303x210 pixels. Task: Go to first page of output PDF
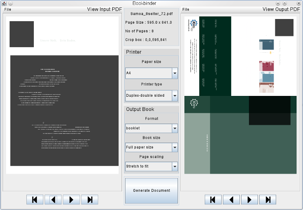point(213,200)
